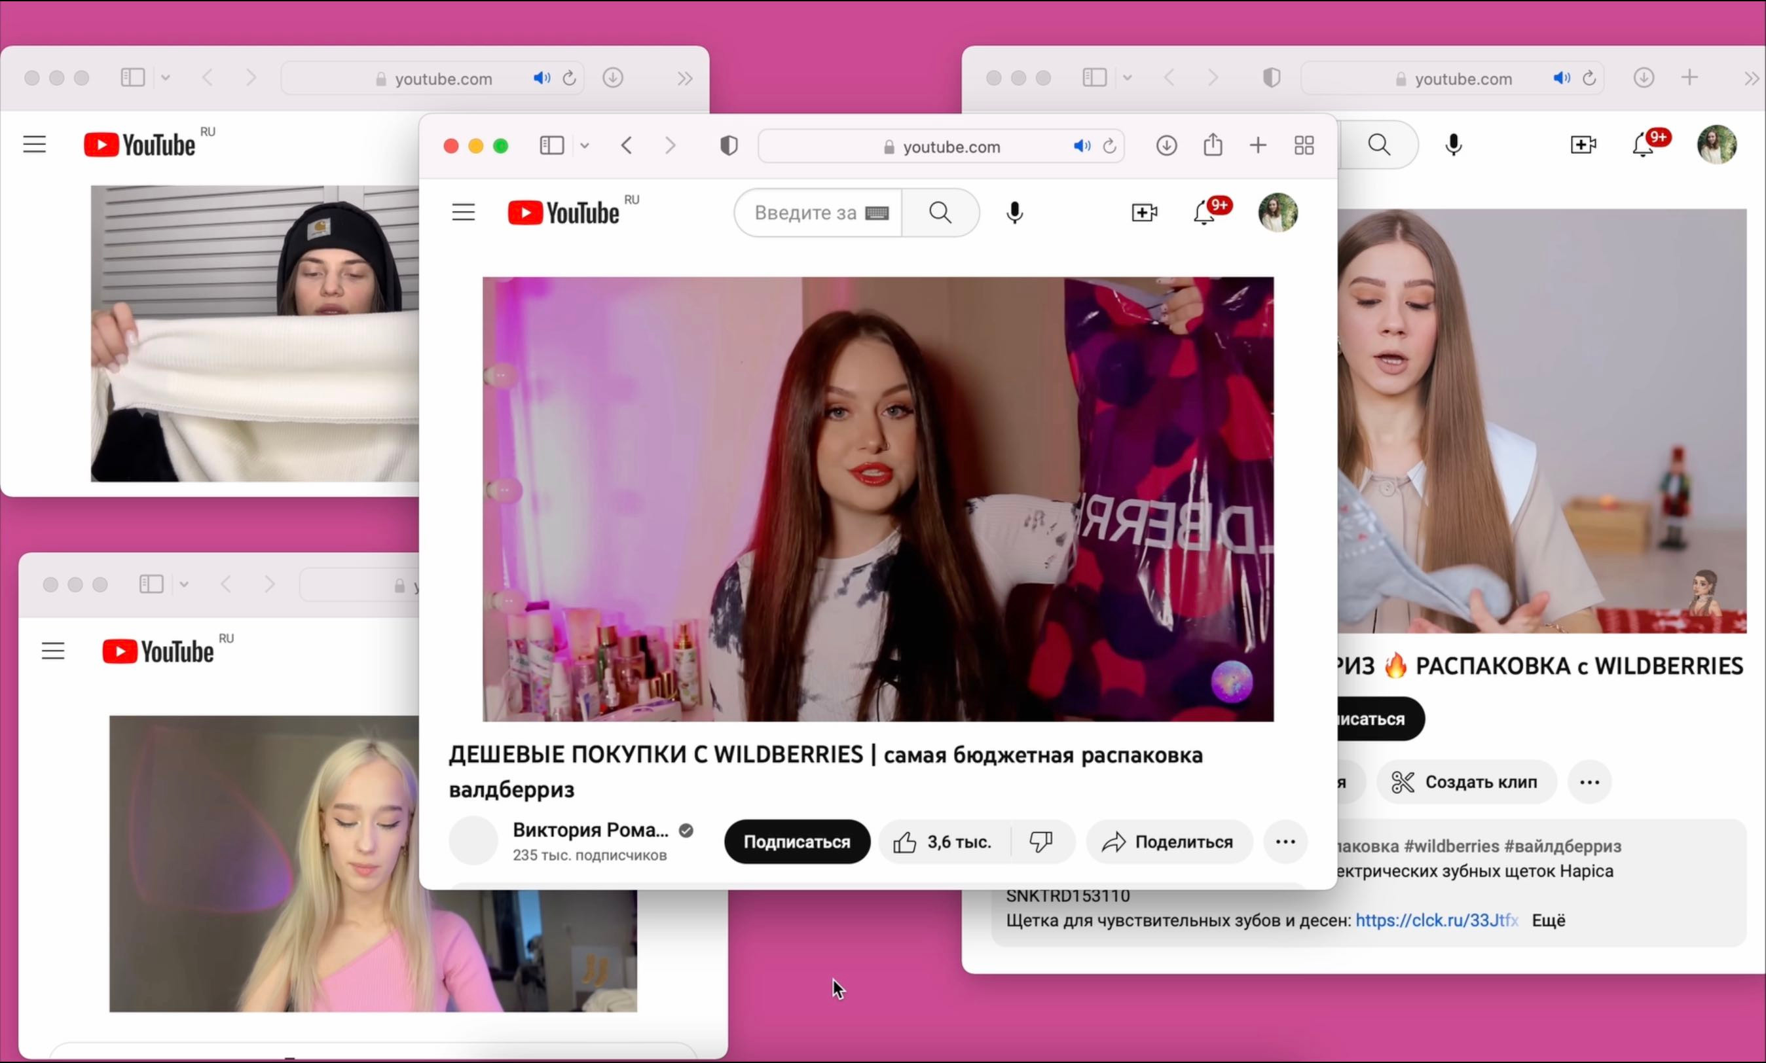
Task: Open Share menu in front window
Action: [1213, 145]
